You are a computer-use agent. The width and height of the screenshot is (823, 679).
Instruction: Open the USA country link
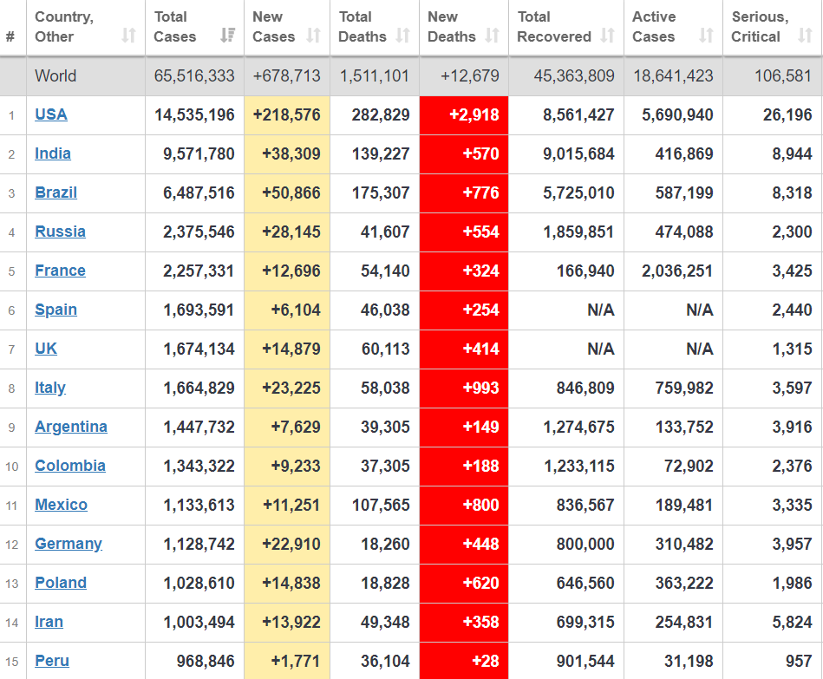coord(51,114)
